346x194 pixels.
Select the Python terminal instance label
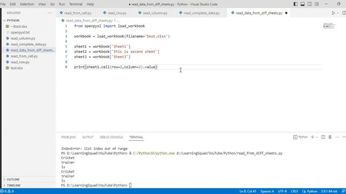[x=301, y=137]
